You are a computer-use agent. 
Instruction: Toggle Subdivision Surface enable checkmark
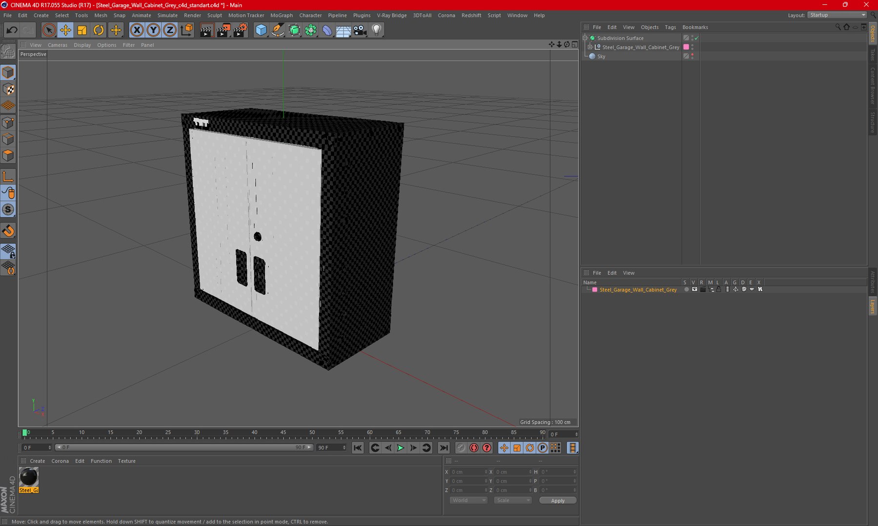point(697,38)
